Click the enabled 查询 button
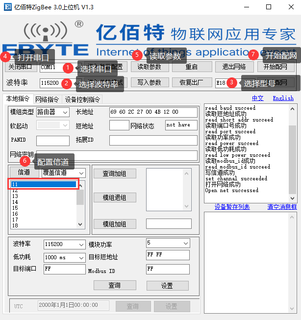This screenshot has height=320, width=301. (x=115, y=285)
